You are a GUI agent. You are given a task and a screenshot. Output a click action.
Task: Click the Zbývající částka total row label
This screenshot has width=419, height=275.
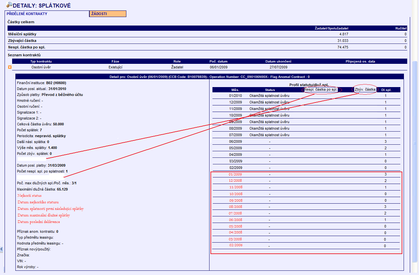click(x=22, y=41)
